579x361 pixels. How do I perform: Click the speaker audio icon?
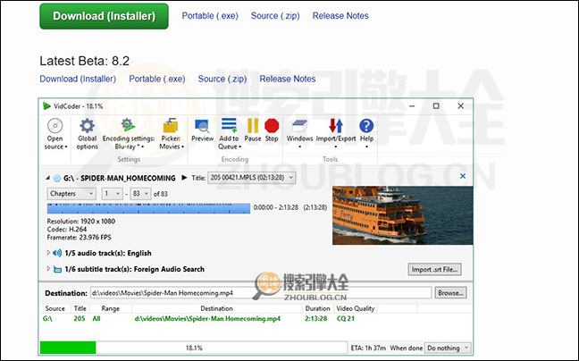point(57,253)
